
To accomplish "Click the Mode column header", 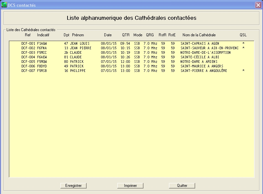I will click(138, 35).
